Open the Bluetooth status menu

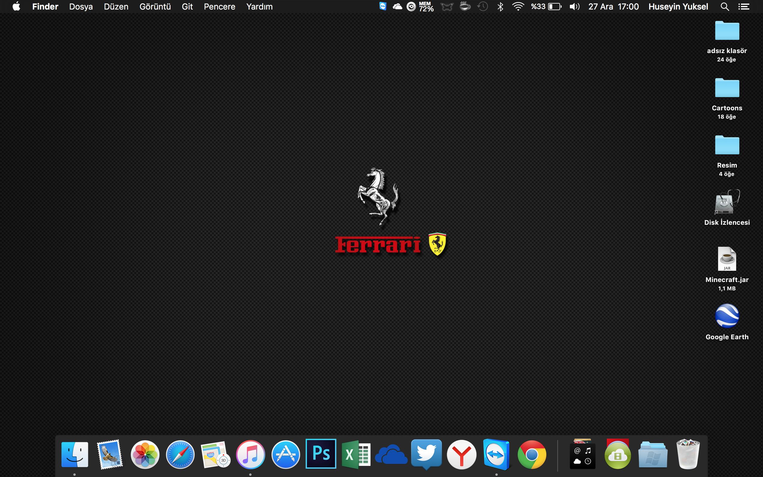click(x=500, y=7)
